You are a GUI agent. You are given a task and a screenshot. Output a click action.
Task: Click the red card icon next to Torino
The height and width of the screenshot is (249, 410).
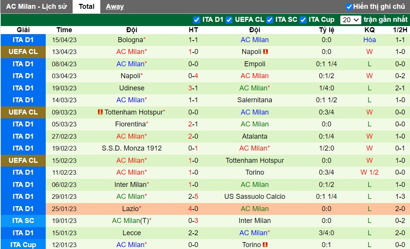pos(265,244)
